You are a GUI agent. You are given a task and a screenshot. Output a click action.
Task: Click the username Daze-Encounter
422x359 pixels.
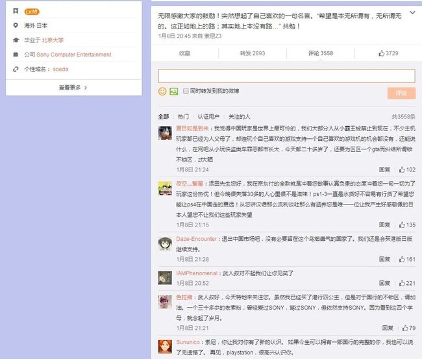(x=196, y=239)
